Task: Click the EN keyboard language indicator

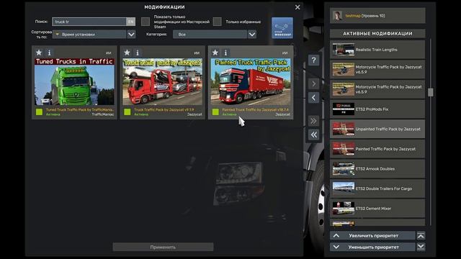Action: pyautogui.click(x=130, y=22)
